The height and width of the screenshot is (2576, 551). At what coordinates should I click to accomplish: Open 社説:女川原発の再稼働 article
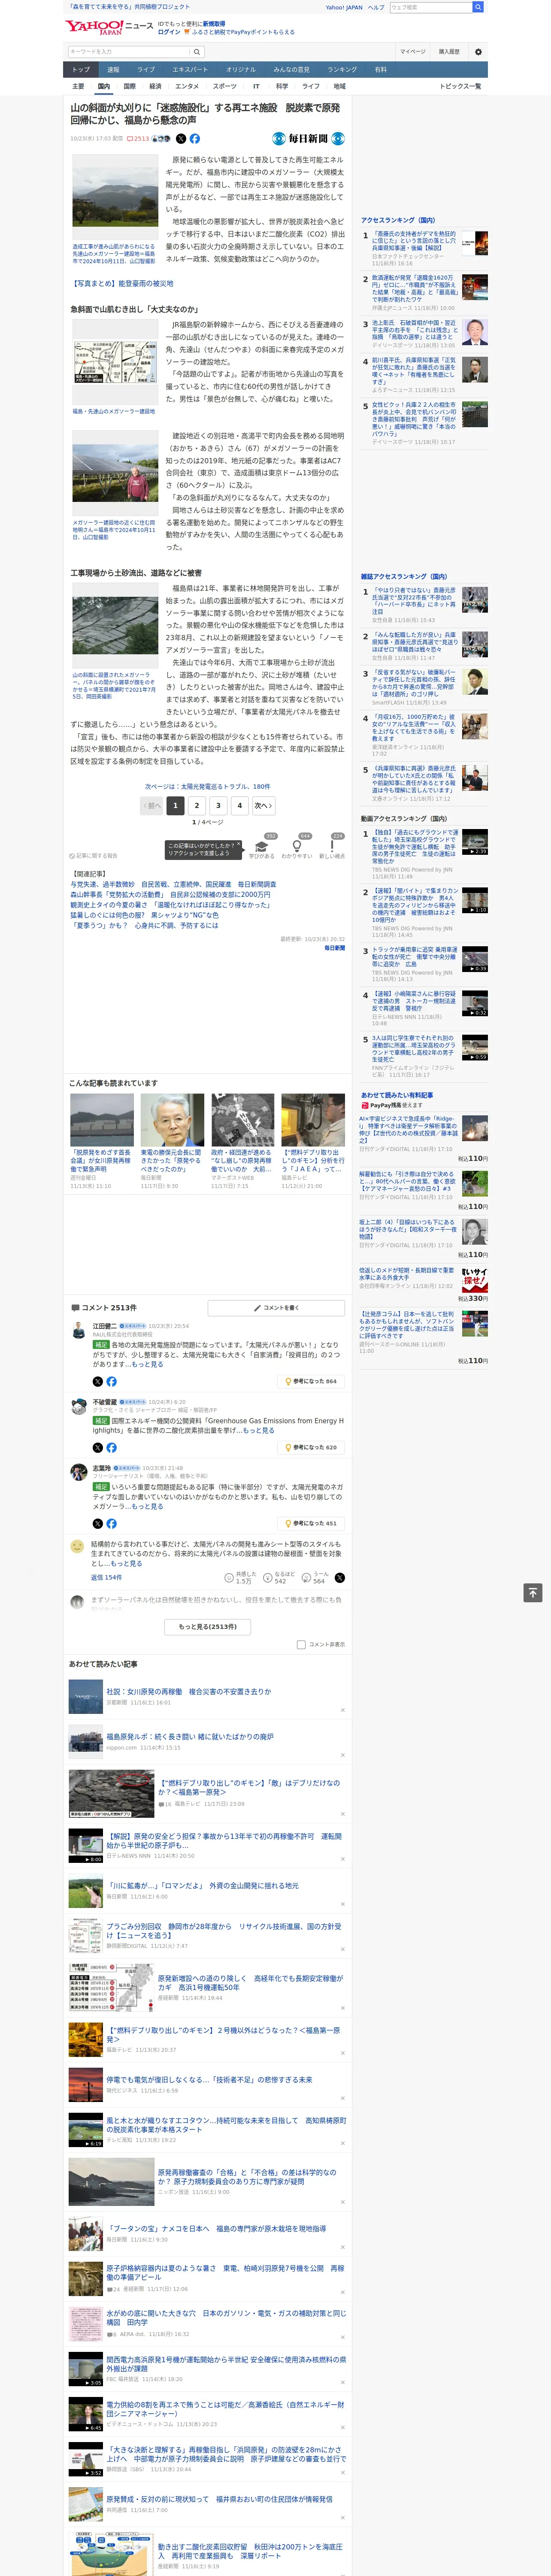pos(188,1692)
